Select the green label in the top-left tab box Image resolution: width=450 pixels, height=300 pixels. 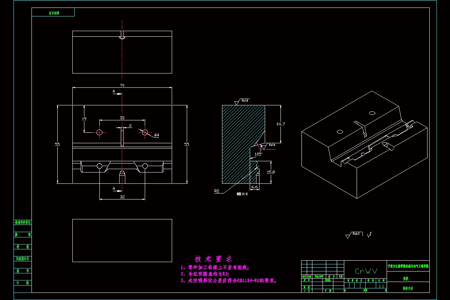tap(53, 12)
